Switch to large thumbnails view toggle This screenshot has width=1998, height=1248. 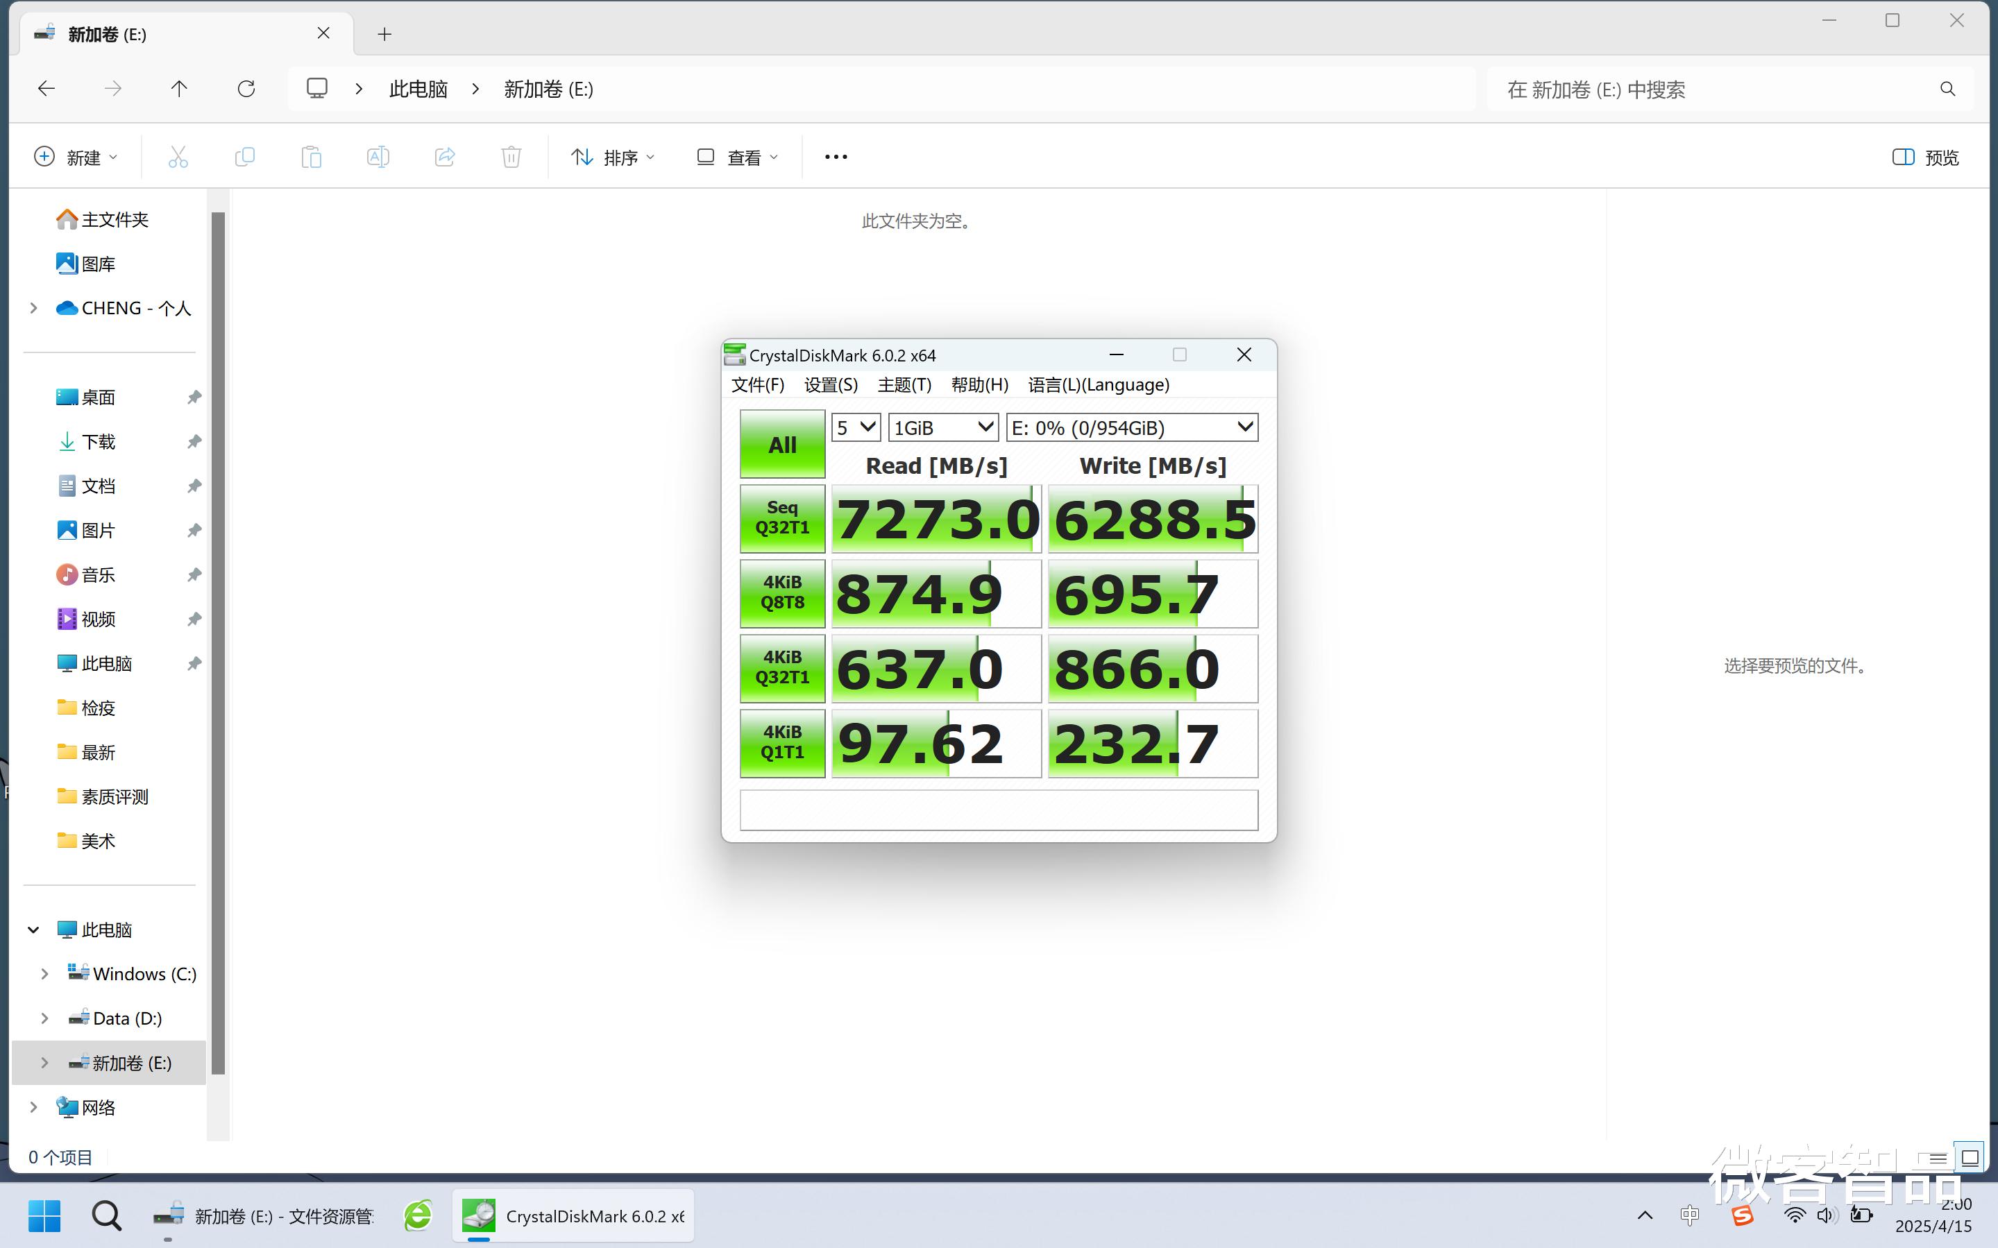tap(1970, 1157)
